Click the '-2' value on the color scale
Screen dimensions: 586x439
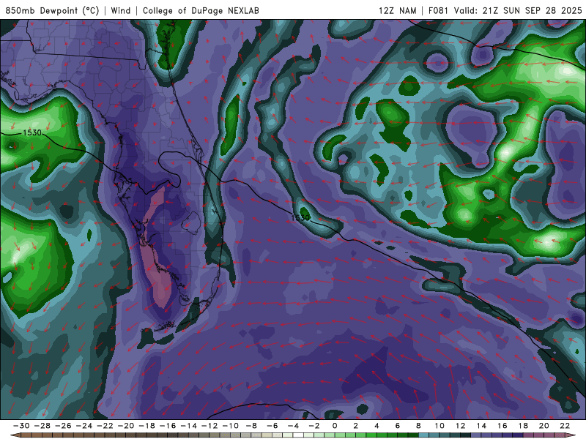pyautogui.click(x=314, y=426)
